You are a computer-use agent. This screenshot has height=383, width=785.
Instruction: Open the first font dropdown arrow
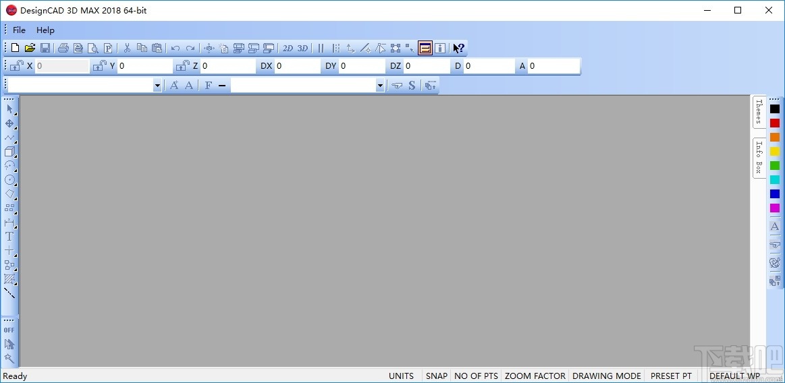(x=157, y=86)
